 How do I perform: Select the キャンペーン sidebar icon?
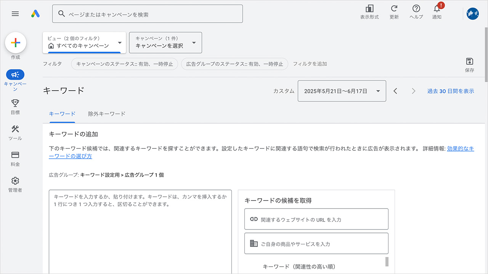coord(15,75)
